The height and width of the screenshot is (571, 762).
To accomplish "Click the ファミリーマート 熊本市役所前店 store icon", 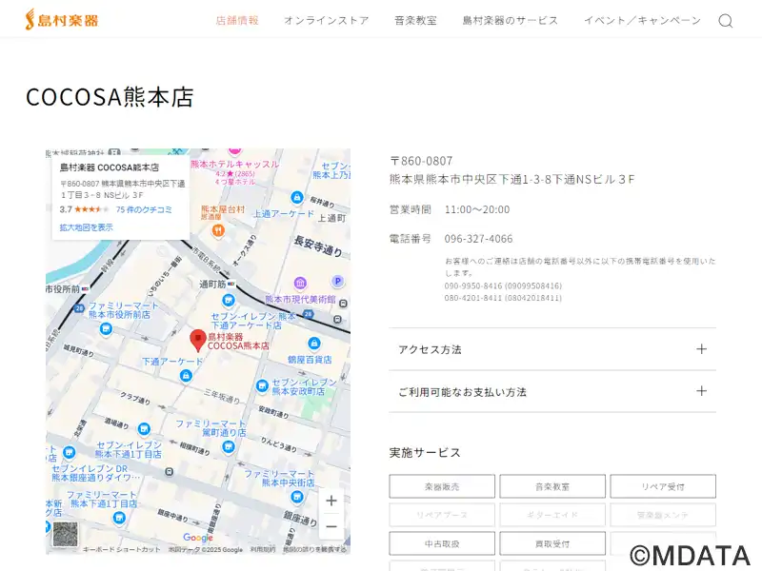I will 106,329.
